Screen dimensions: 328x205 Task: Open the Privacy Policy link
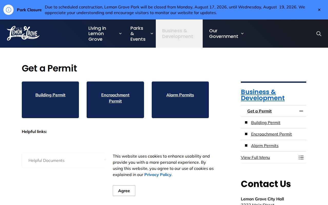coord(158,175)
